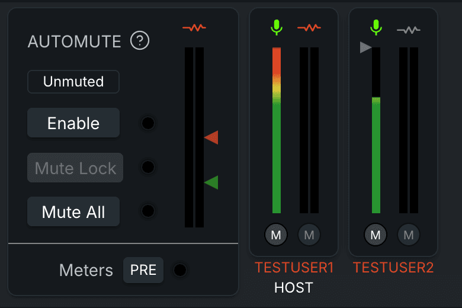Click TESTUSER2's gray waveform icon
Image resolution: width=462 pixels, height=308 pixels.
(409, 30)
